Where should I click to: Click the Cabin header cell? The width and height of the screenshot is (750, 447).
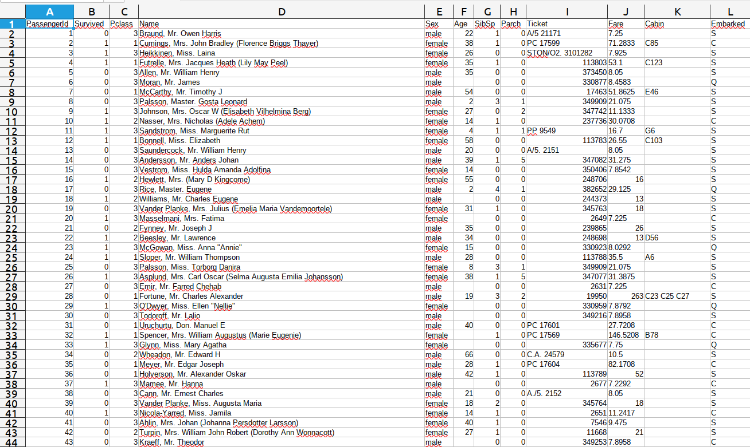point(677,24)
